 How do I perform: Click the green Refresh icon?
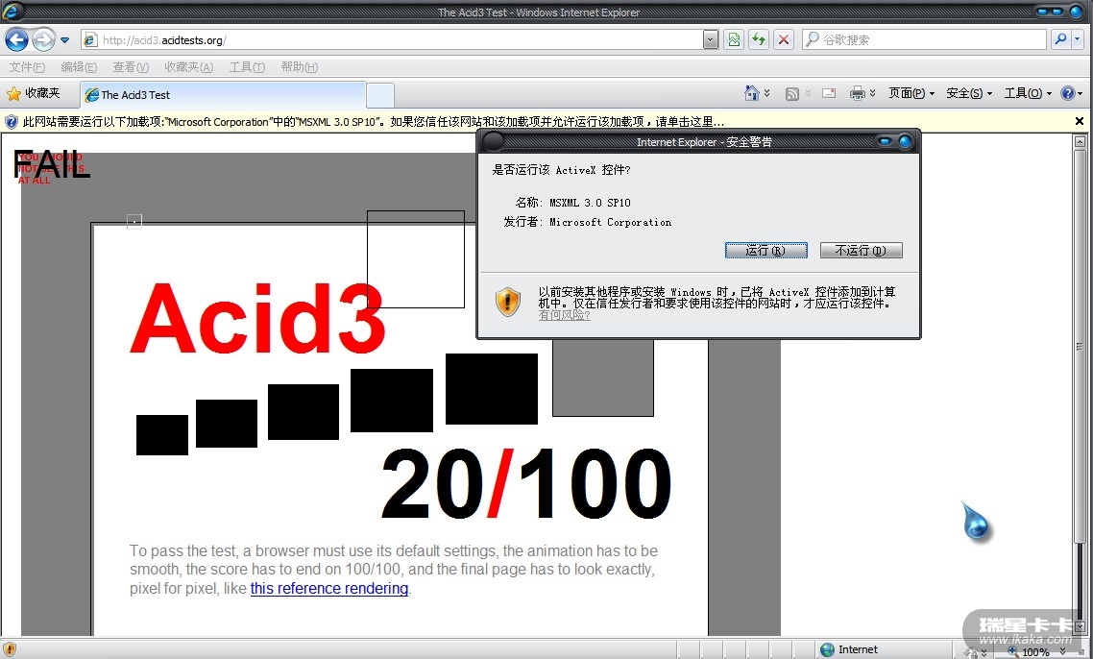point(759,39)
